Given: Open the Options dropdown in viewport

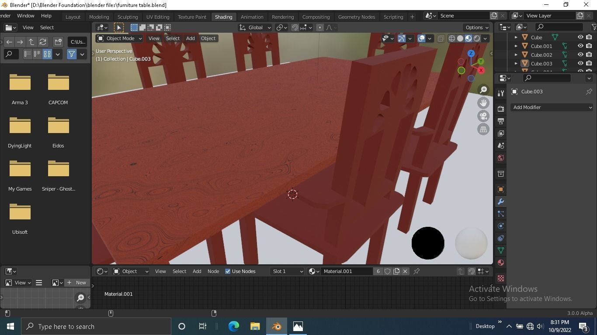Looking at the screenshot, I should 477,27.
